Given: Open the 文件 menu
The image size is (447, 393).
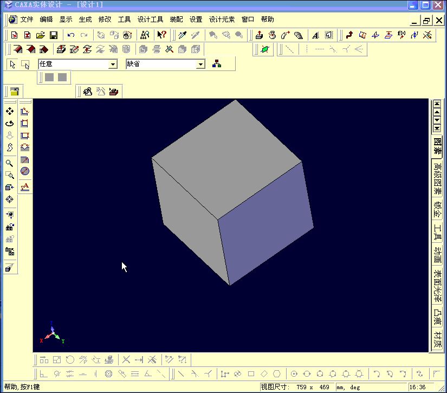Looking at the screenshot, I should pos(27,20).
